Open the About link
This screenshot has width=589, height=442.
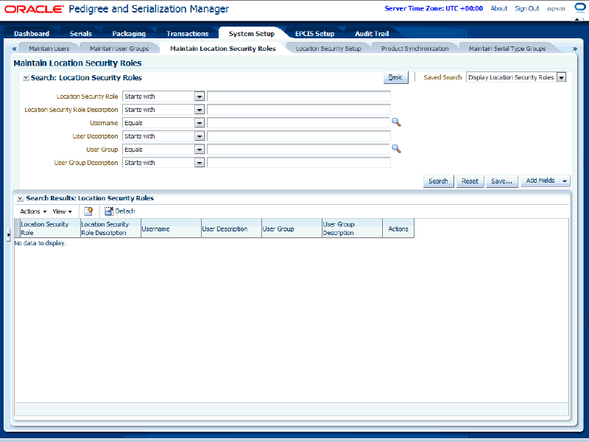click(x=499, y=8)
